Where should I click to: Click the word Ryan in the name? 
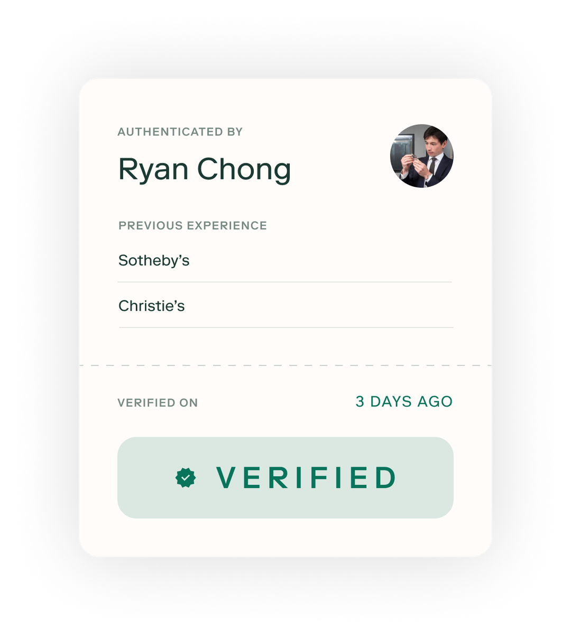[x=153, y=169]
